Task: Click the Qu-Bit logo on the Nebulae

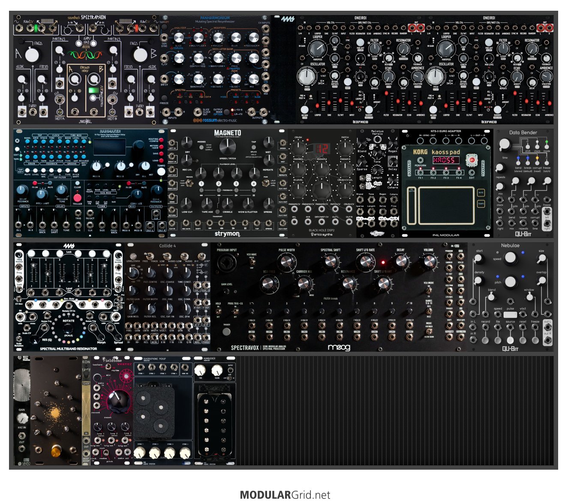Action: (510, 348)
